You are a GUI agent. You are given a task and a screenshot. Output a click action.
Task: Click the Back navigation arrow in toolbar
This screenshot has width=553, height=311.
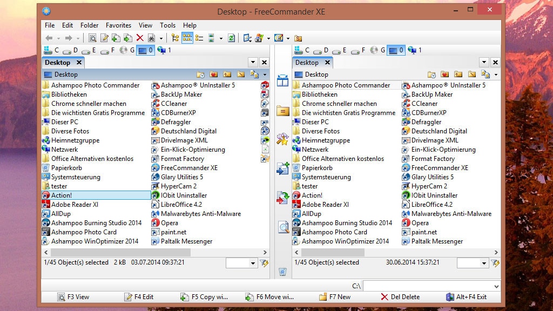(x=49, y=38)
